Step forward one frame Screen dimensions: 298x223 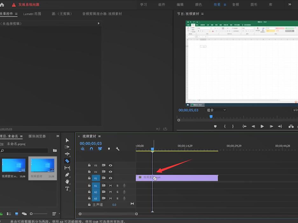pos(271,126)
